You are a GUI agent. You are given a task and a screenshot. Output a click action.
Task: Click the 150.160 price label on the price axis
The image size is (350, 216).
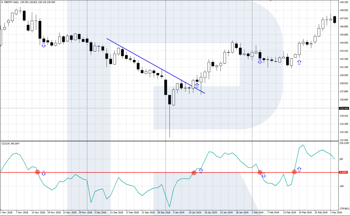(344, 2)
